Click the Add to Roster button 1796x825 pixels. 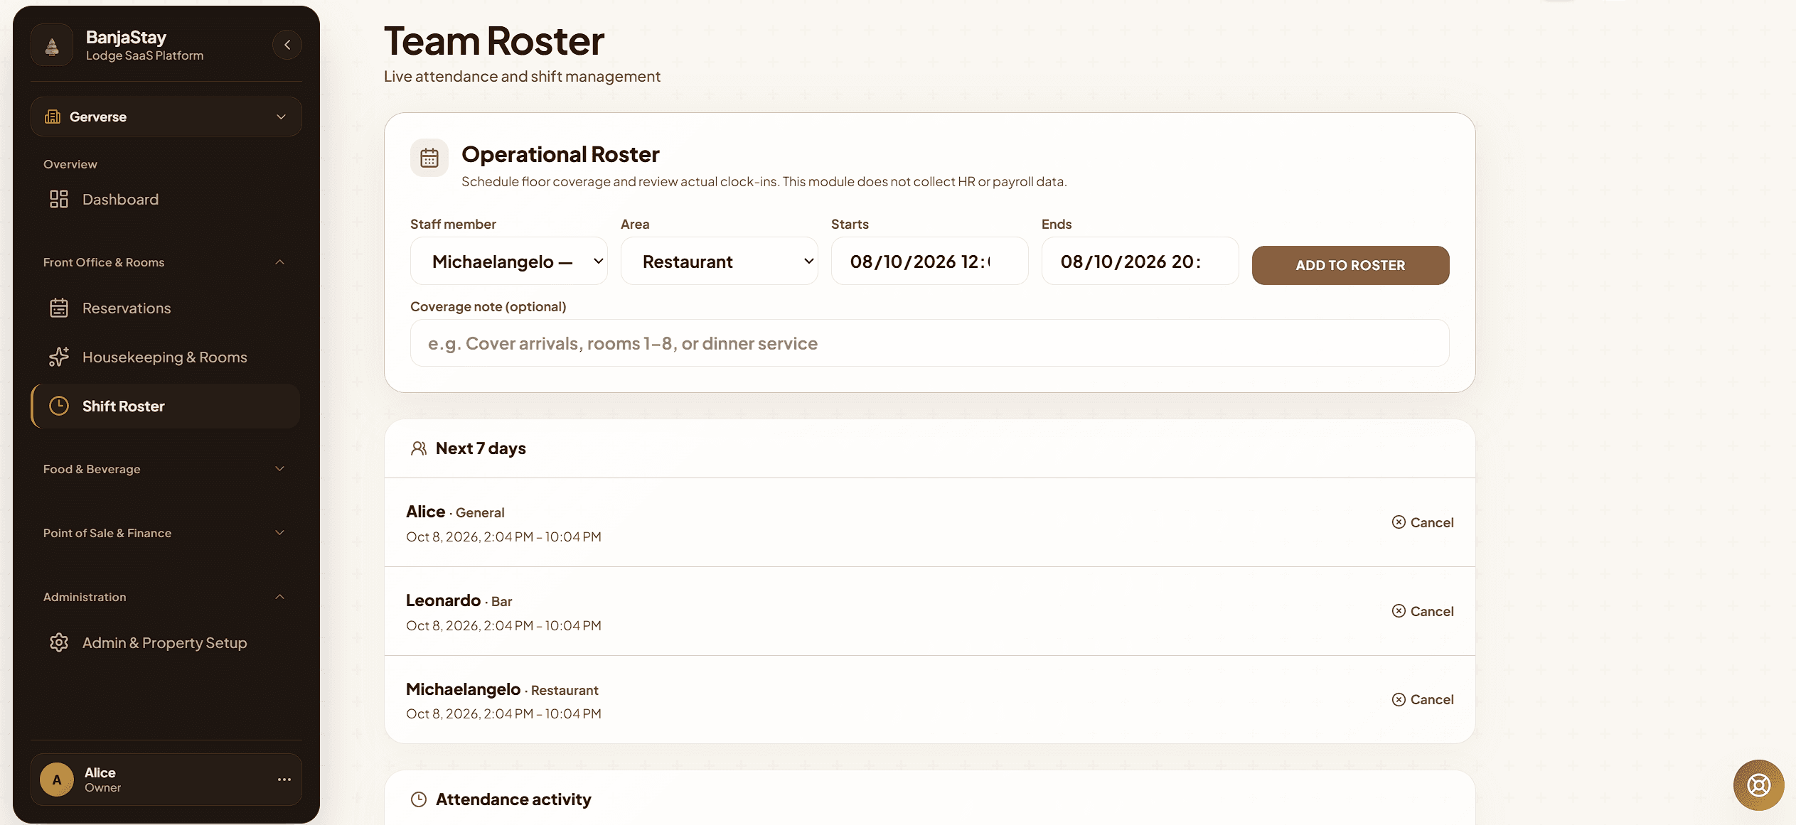[x=1350, y=265]
